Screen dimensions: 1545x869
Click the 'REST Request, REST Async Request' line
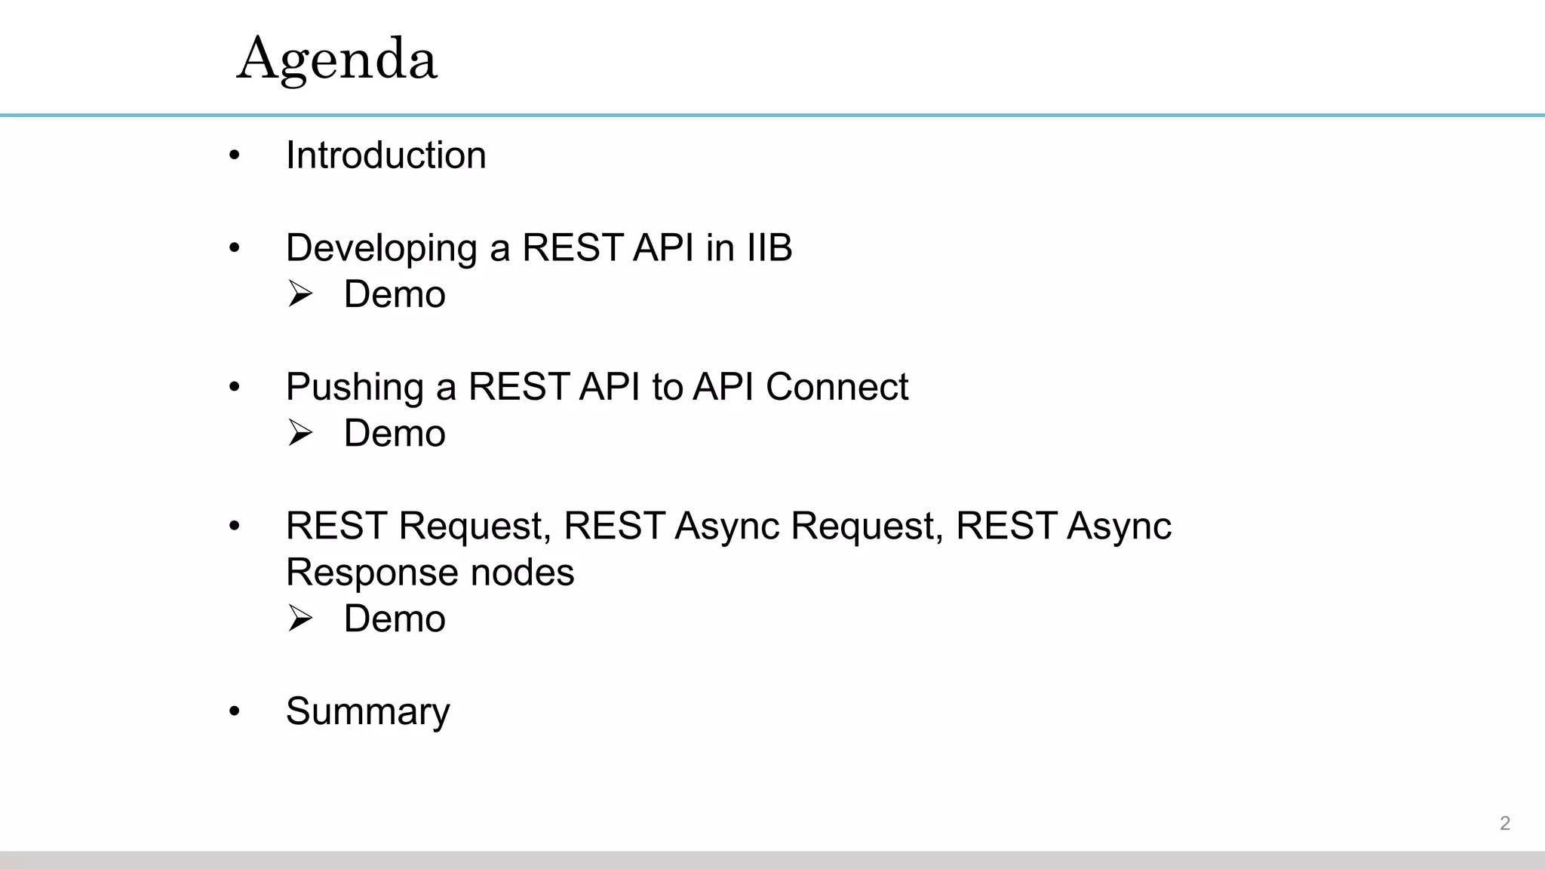click(728, 526)
